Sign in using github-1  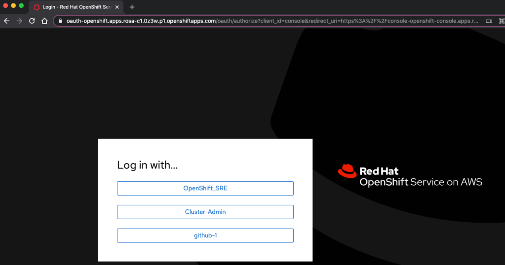pyautogui.click(x=205, y=235)
